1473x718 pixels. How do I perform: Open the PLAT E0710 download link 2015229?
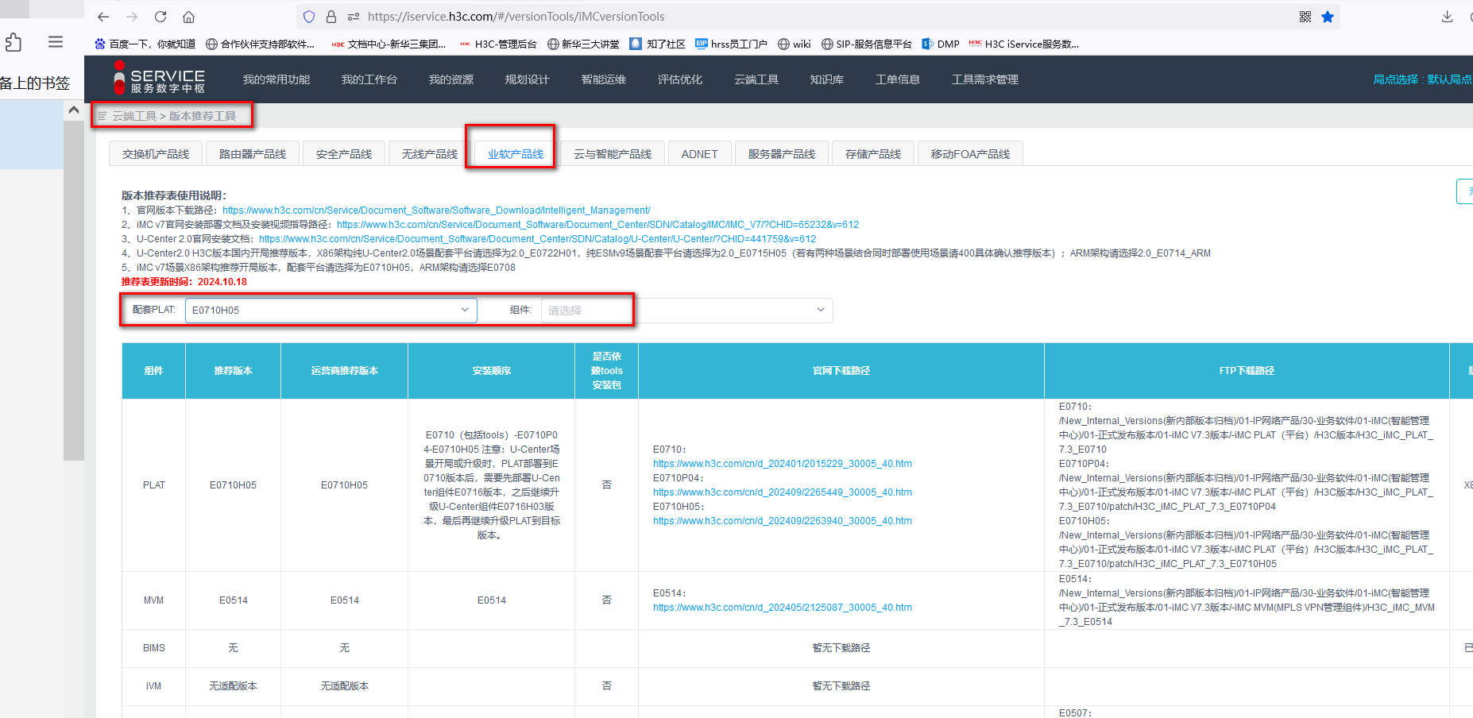783,464
